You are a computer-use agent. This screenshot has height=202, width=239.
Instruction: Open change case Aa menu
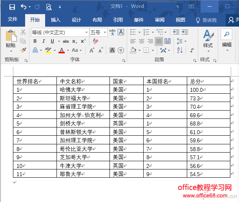click(77, 50)
